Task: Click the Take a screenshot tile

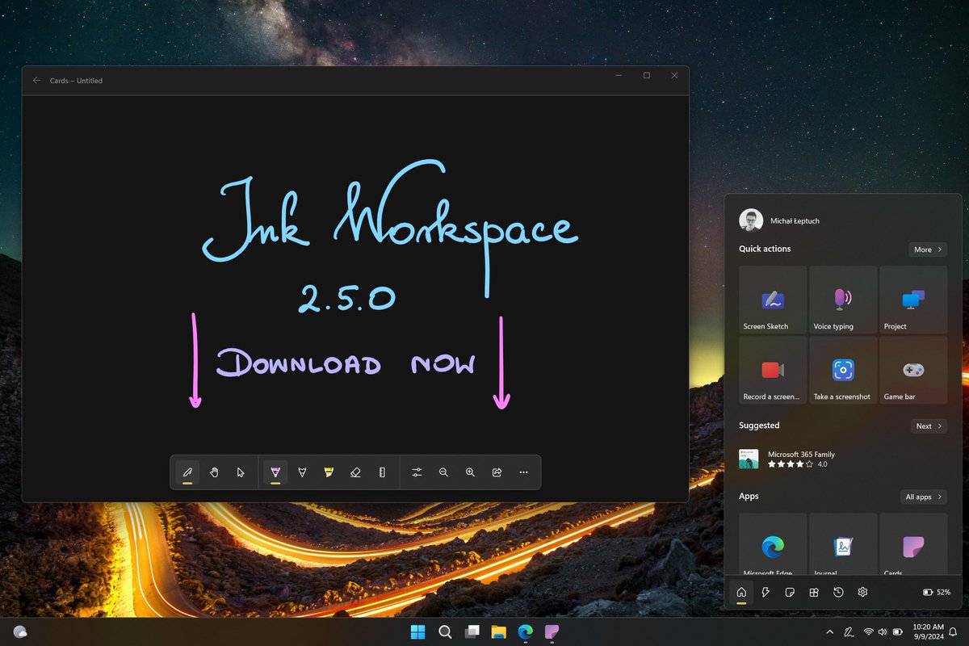Action: [x=843, y=370]
